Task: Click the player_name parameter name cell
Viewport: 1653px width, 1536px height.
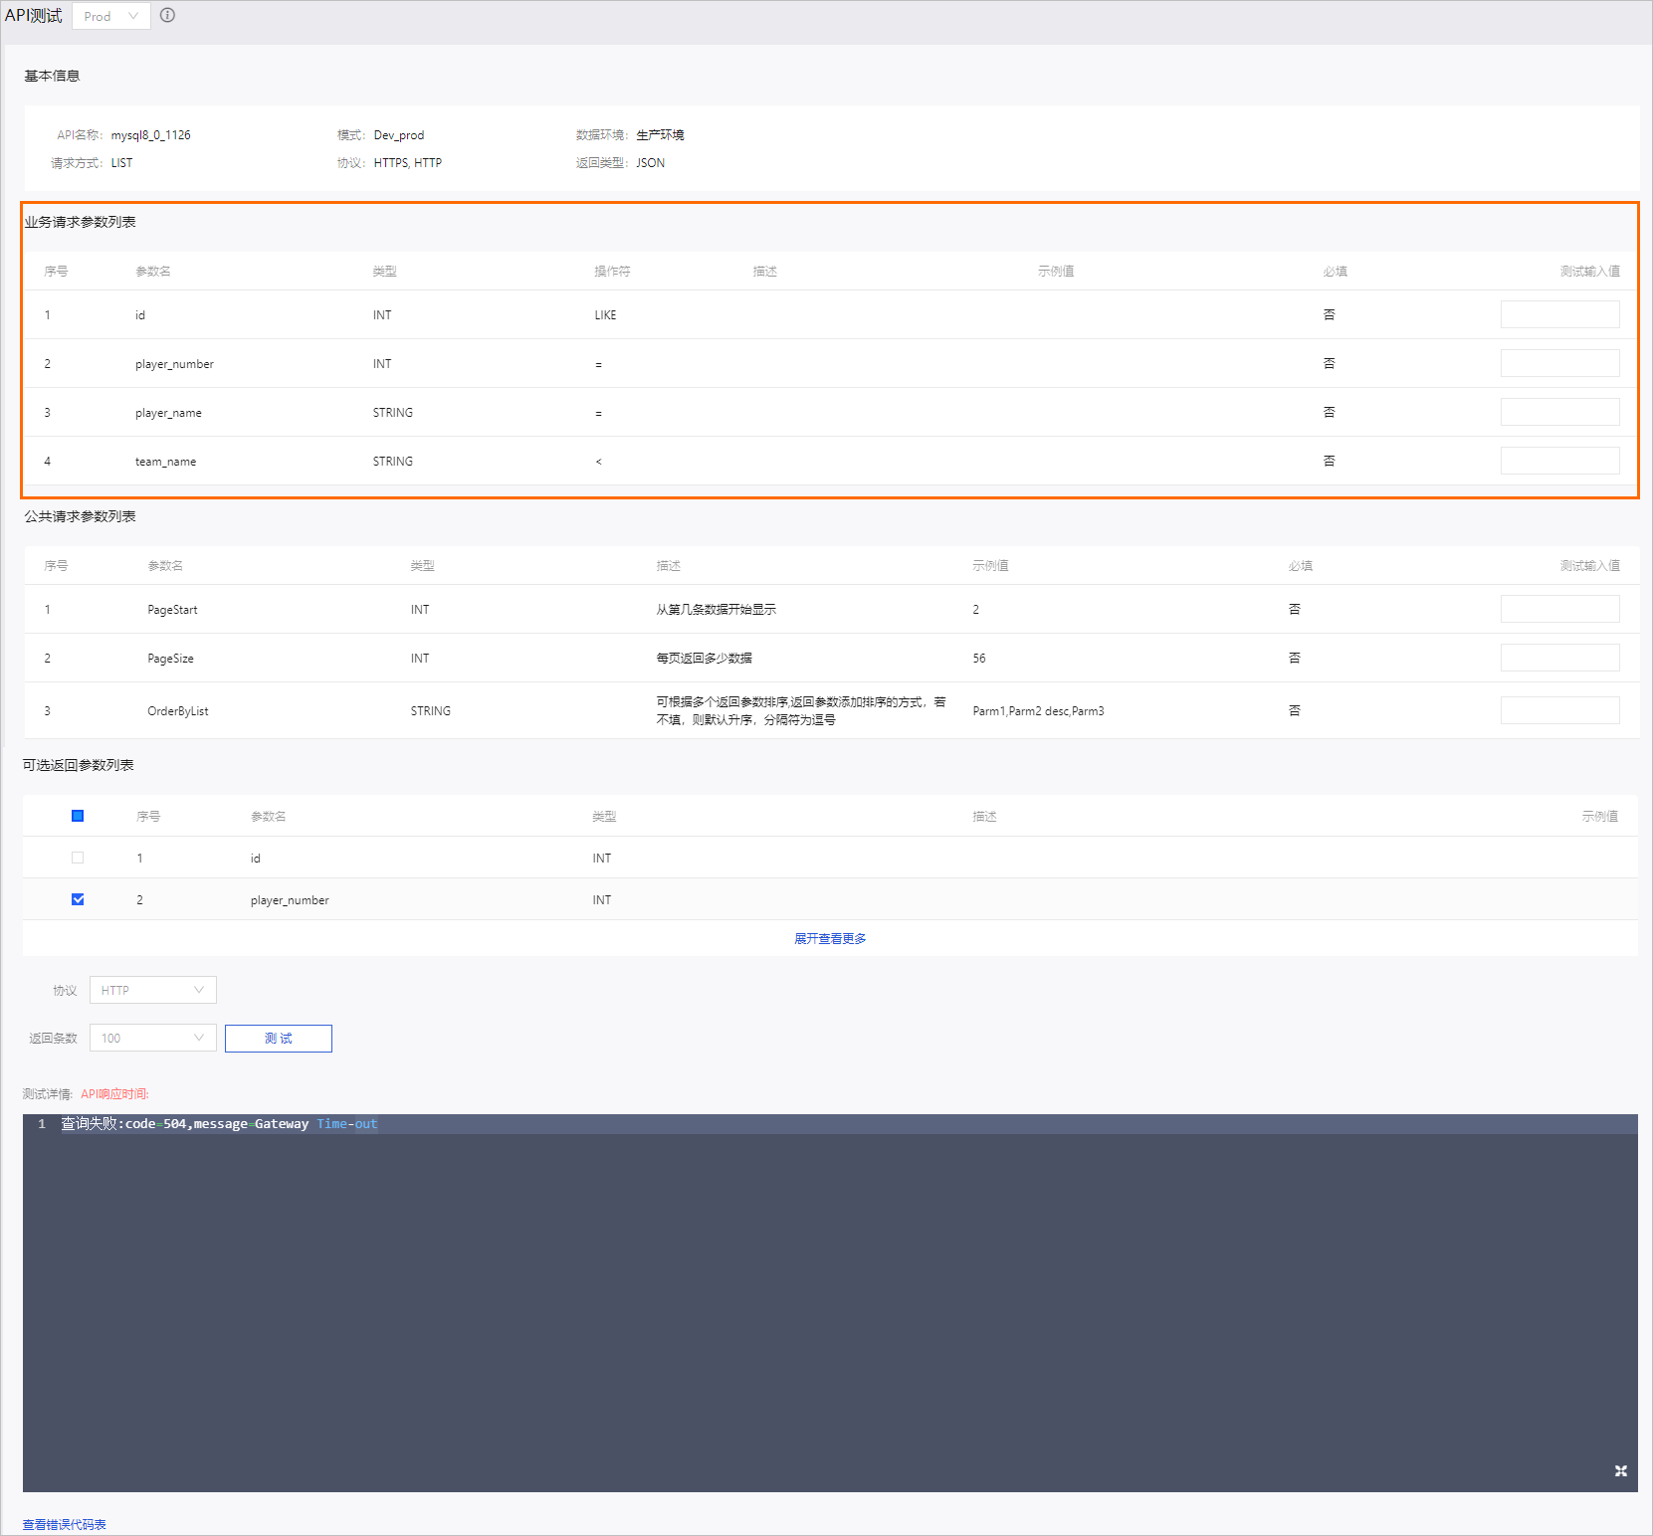Action: 168,413
